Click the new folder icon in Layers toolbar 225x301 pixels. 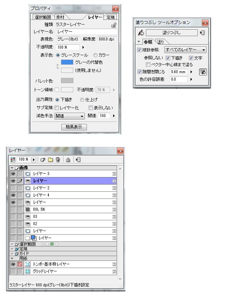pyautogui.click(x=50, y=159)
